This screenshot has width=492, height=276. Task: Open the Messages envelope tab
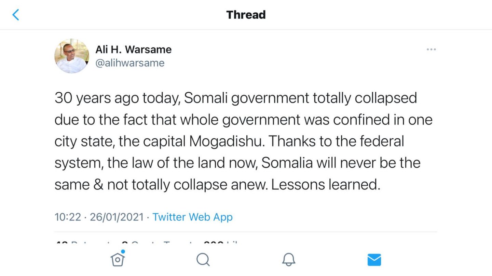tap(374, 260)
